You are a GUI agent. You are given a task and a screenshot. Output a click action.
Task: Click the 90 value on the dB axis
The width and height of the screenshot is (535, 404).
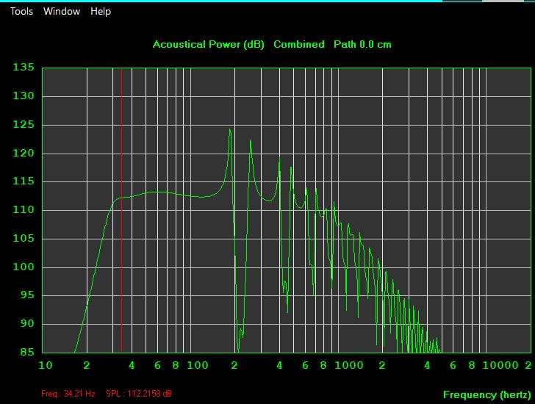(27, 323)
